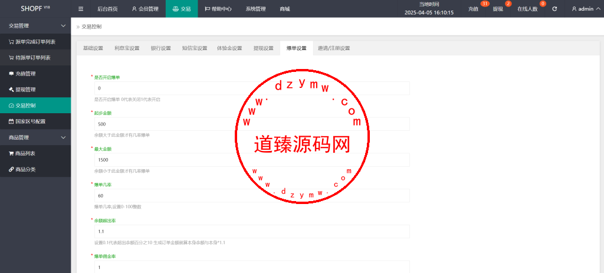Open 国家区号配置 in sidebar
This screenshot has width=604, height=273.
[35, 121]
